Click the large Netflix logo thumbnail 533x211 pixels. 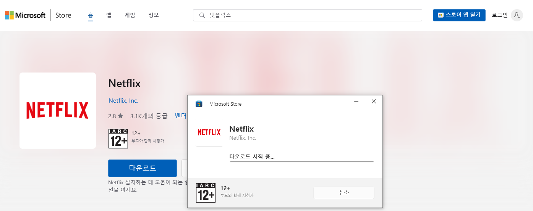point(58,111)
